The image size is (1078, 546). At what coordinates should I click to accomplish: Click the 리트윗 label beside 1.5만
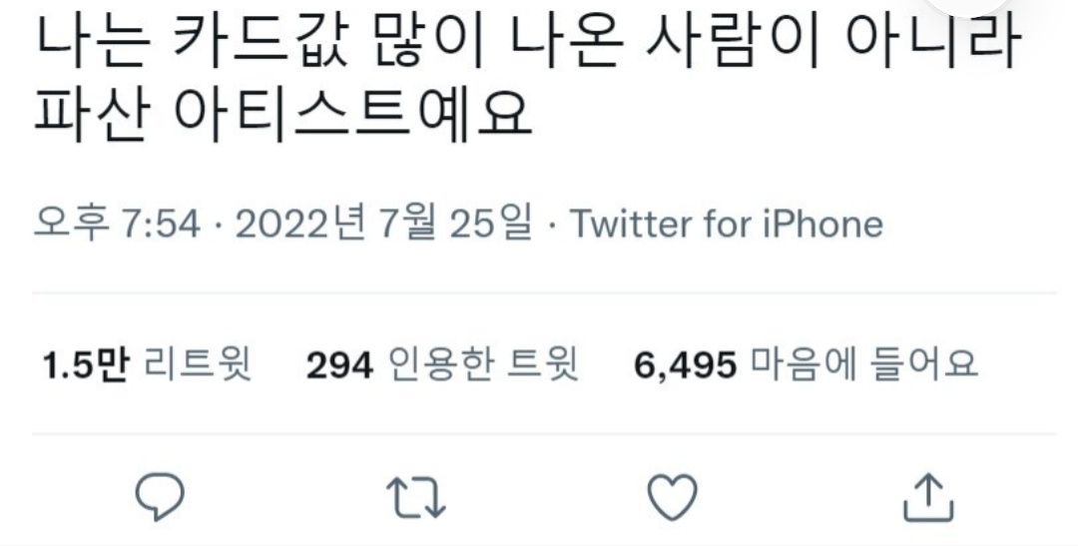[198, 364]
